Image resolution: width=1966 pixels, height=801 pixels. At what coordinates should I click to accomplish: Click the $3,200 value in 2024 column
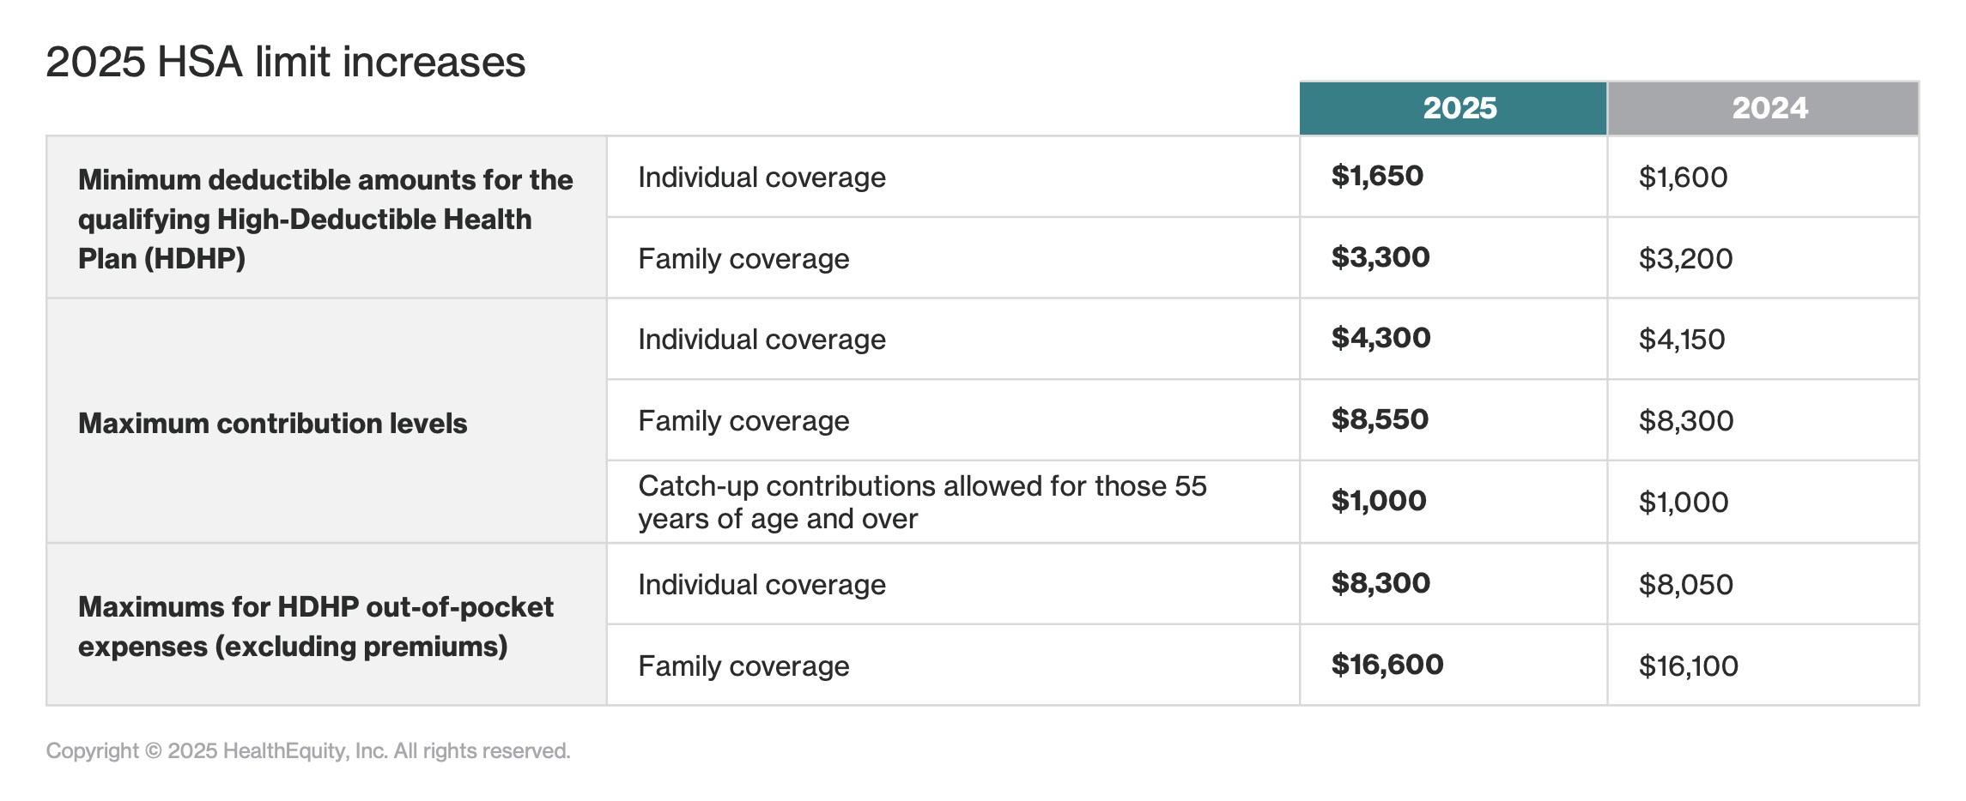tap(1685, 259)
